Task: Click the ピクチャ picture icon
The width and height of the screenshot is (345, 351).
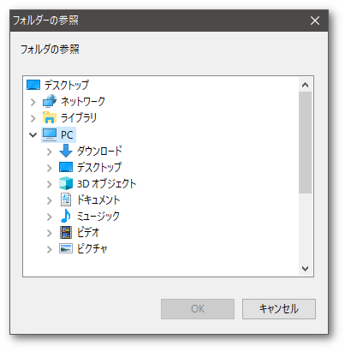Action: (66, 248)
